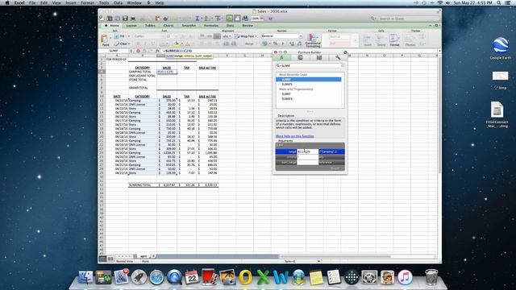Click More help on this function link
The width and height of the screenshot is (516, 290).
[x=295, y=136]
